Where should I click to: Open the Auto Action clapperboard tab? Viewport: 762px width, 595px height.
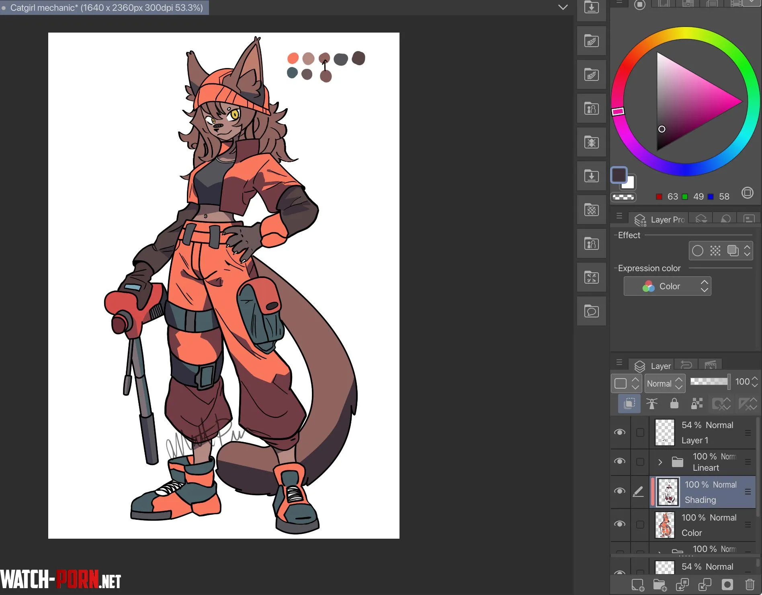[710, 365]
